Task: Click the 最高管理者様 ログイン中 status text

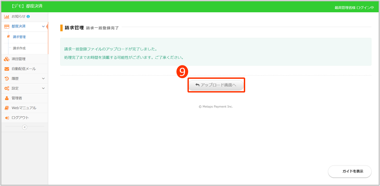Action: [354, 7]
